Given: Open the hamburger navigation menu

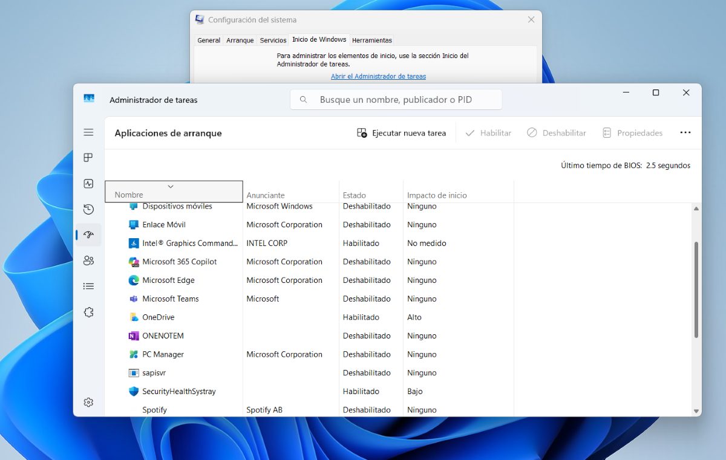Looking at the screenshot, I should tap(88, 132).
